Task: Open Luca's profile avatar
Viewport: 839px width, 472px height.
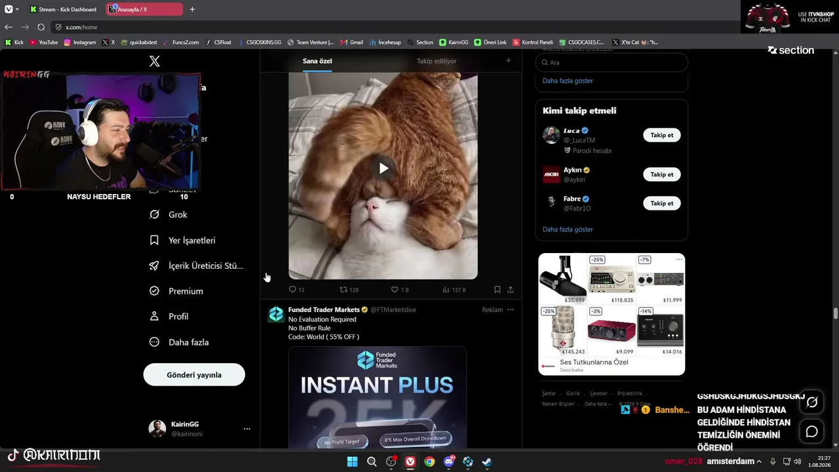Action: [x=551, y=135]
